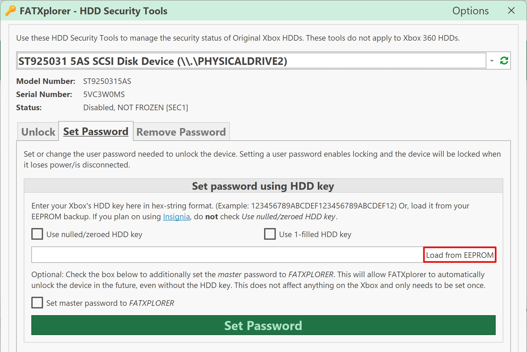527x352 pixels.
Task: Focus the HDD key hex input field
Action: 227,255
